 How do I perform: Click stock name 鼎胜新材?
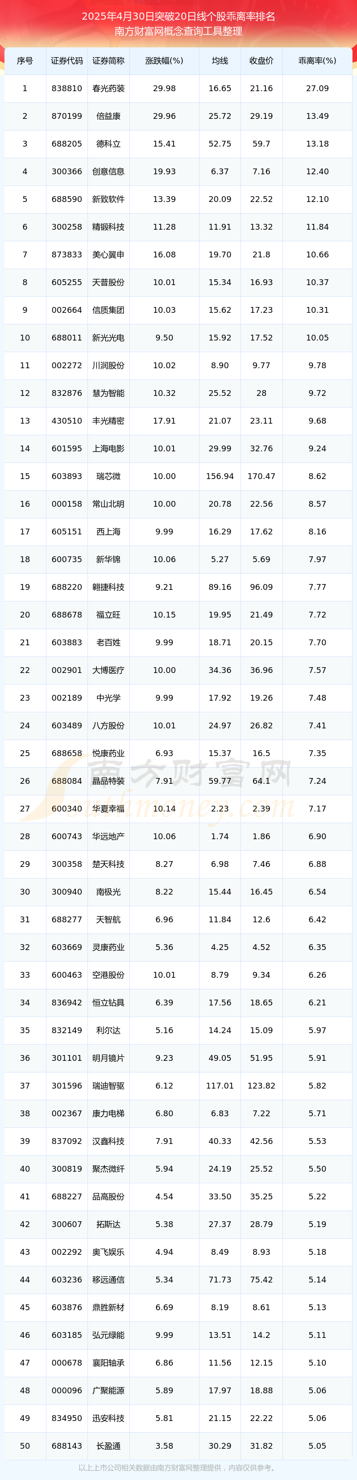click(x=108, y=1308)
